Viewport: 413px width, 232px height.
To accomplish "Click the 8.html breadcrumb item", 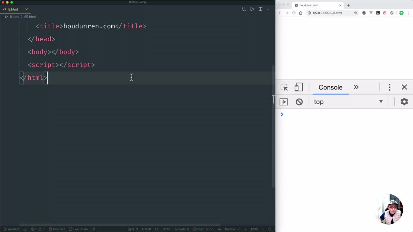I will point(12,16).
